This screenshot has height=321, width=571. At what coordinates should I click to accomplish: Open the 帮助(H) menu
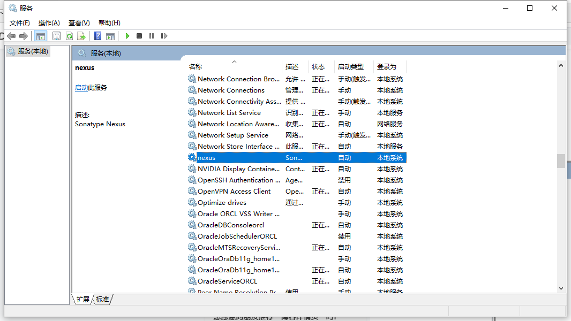coord(109,23)
